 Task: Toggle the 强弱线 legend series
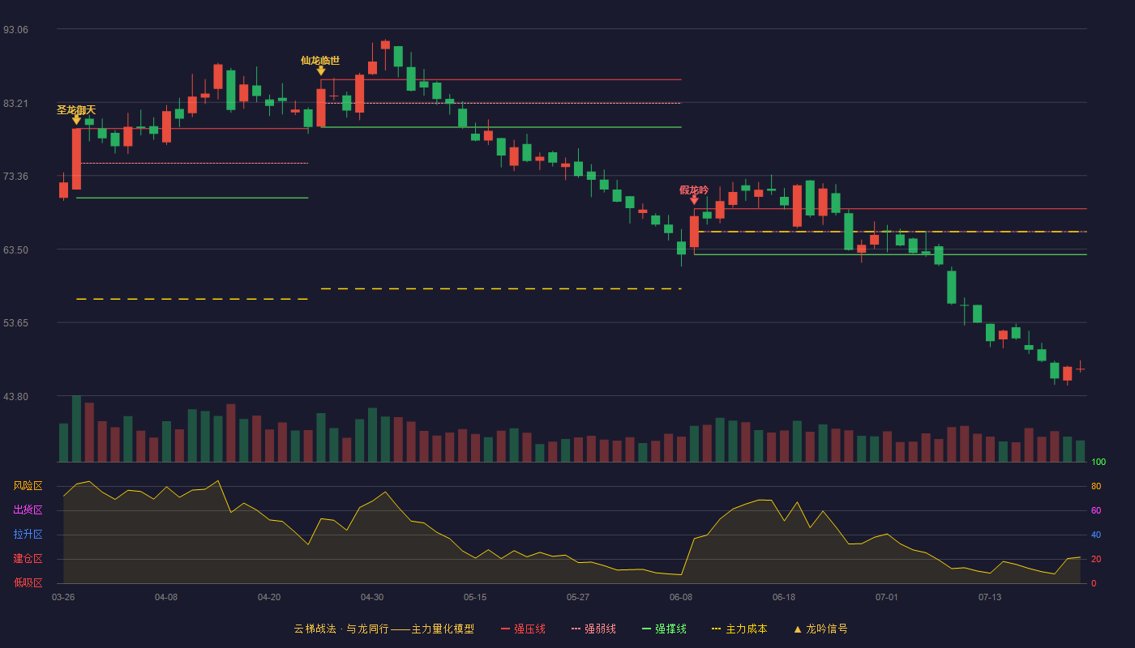593,629
